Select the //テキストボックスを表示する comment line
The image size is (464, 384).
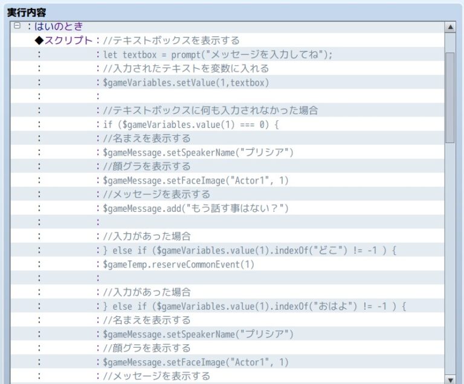171,40
